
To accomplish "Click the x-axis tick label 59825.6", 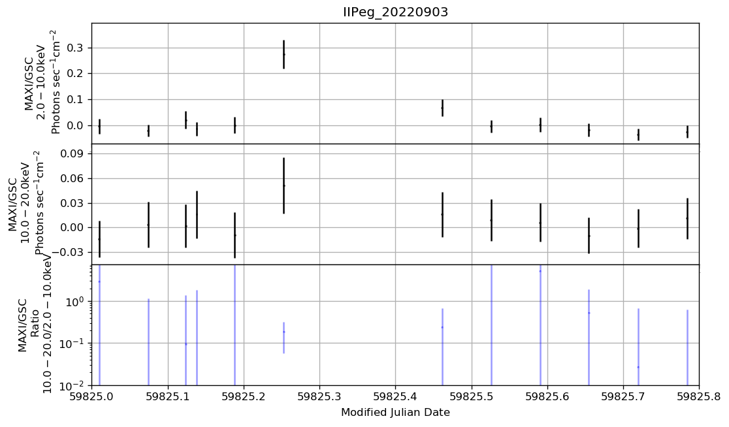I will pos(547,396).
